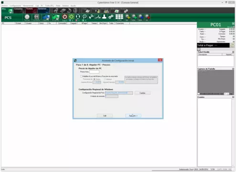236x172 pixels.
Task: Click the Usuarios group toolbar icon
Action: pos(105,11)
